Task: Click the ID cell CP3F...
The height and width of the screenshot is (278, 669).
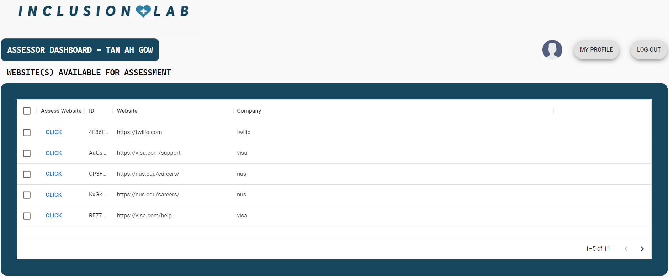Action: click(97, 174)
